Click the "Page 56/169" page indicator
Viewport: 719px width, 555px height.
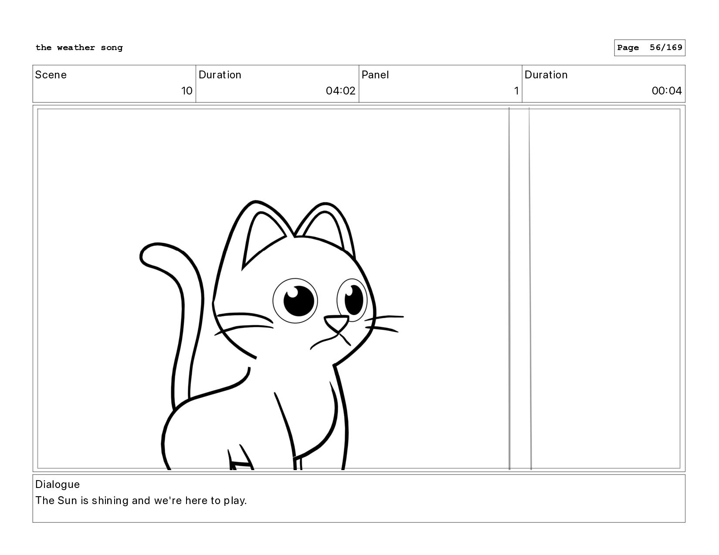(649, 48)
